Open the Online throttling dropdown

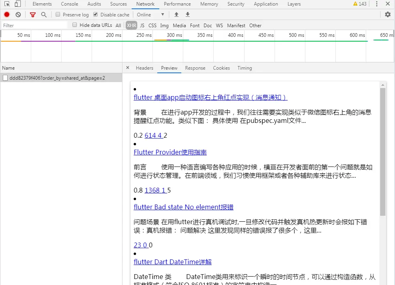click(x=150, y=15)
